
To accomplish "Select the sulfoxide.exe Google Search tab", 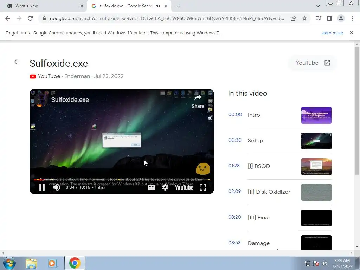I will (x=129, y=6).
